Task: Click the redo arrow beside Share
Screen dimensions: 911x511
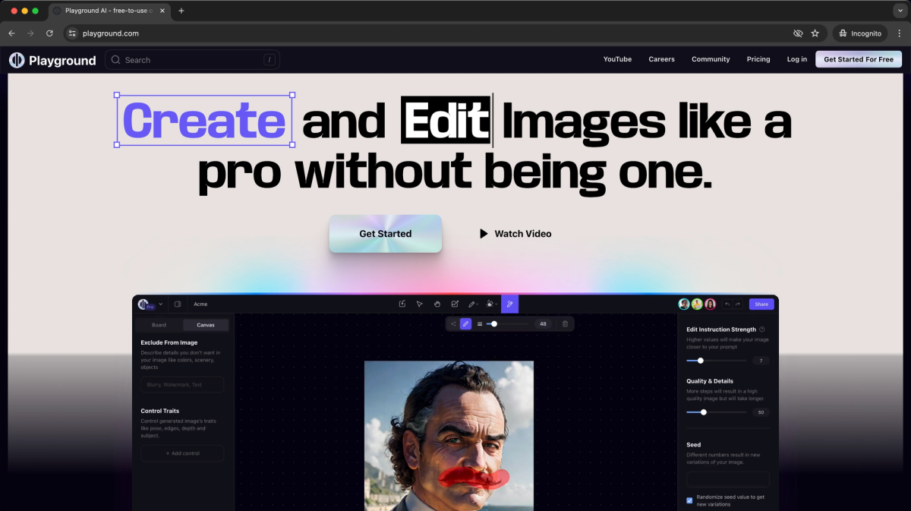Action: pos(737,304)
